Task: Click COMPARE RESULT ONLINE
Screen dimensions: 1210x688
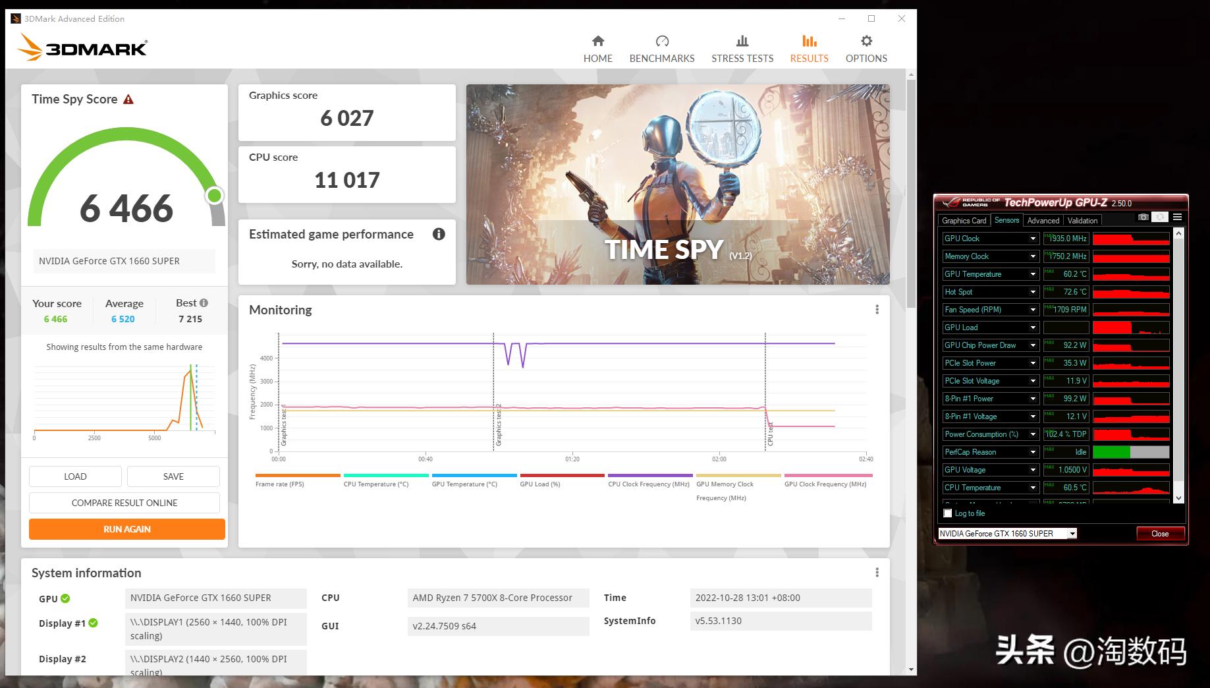Action: click(124, 502)
